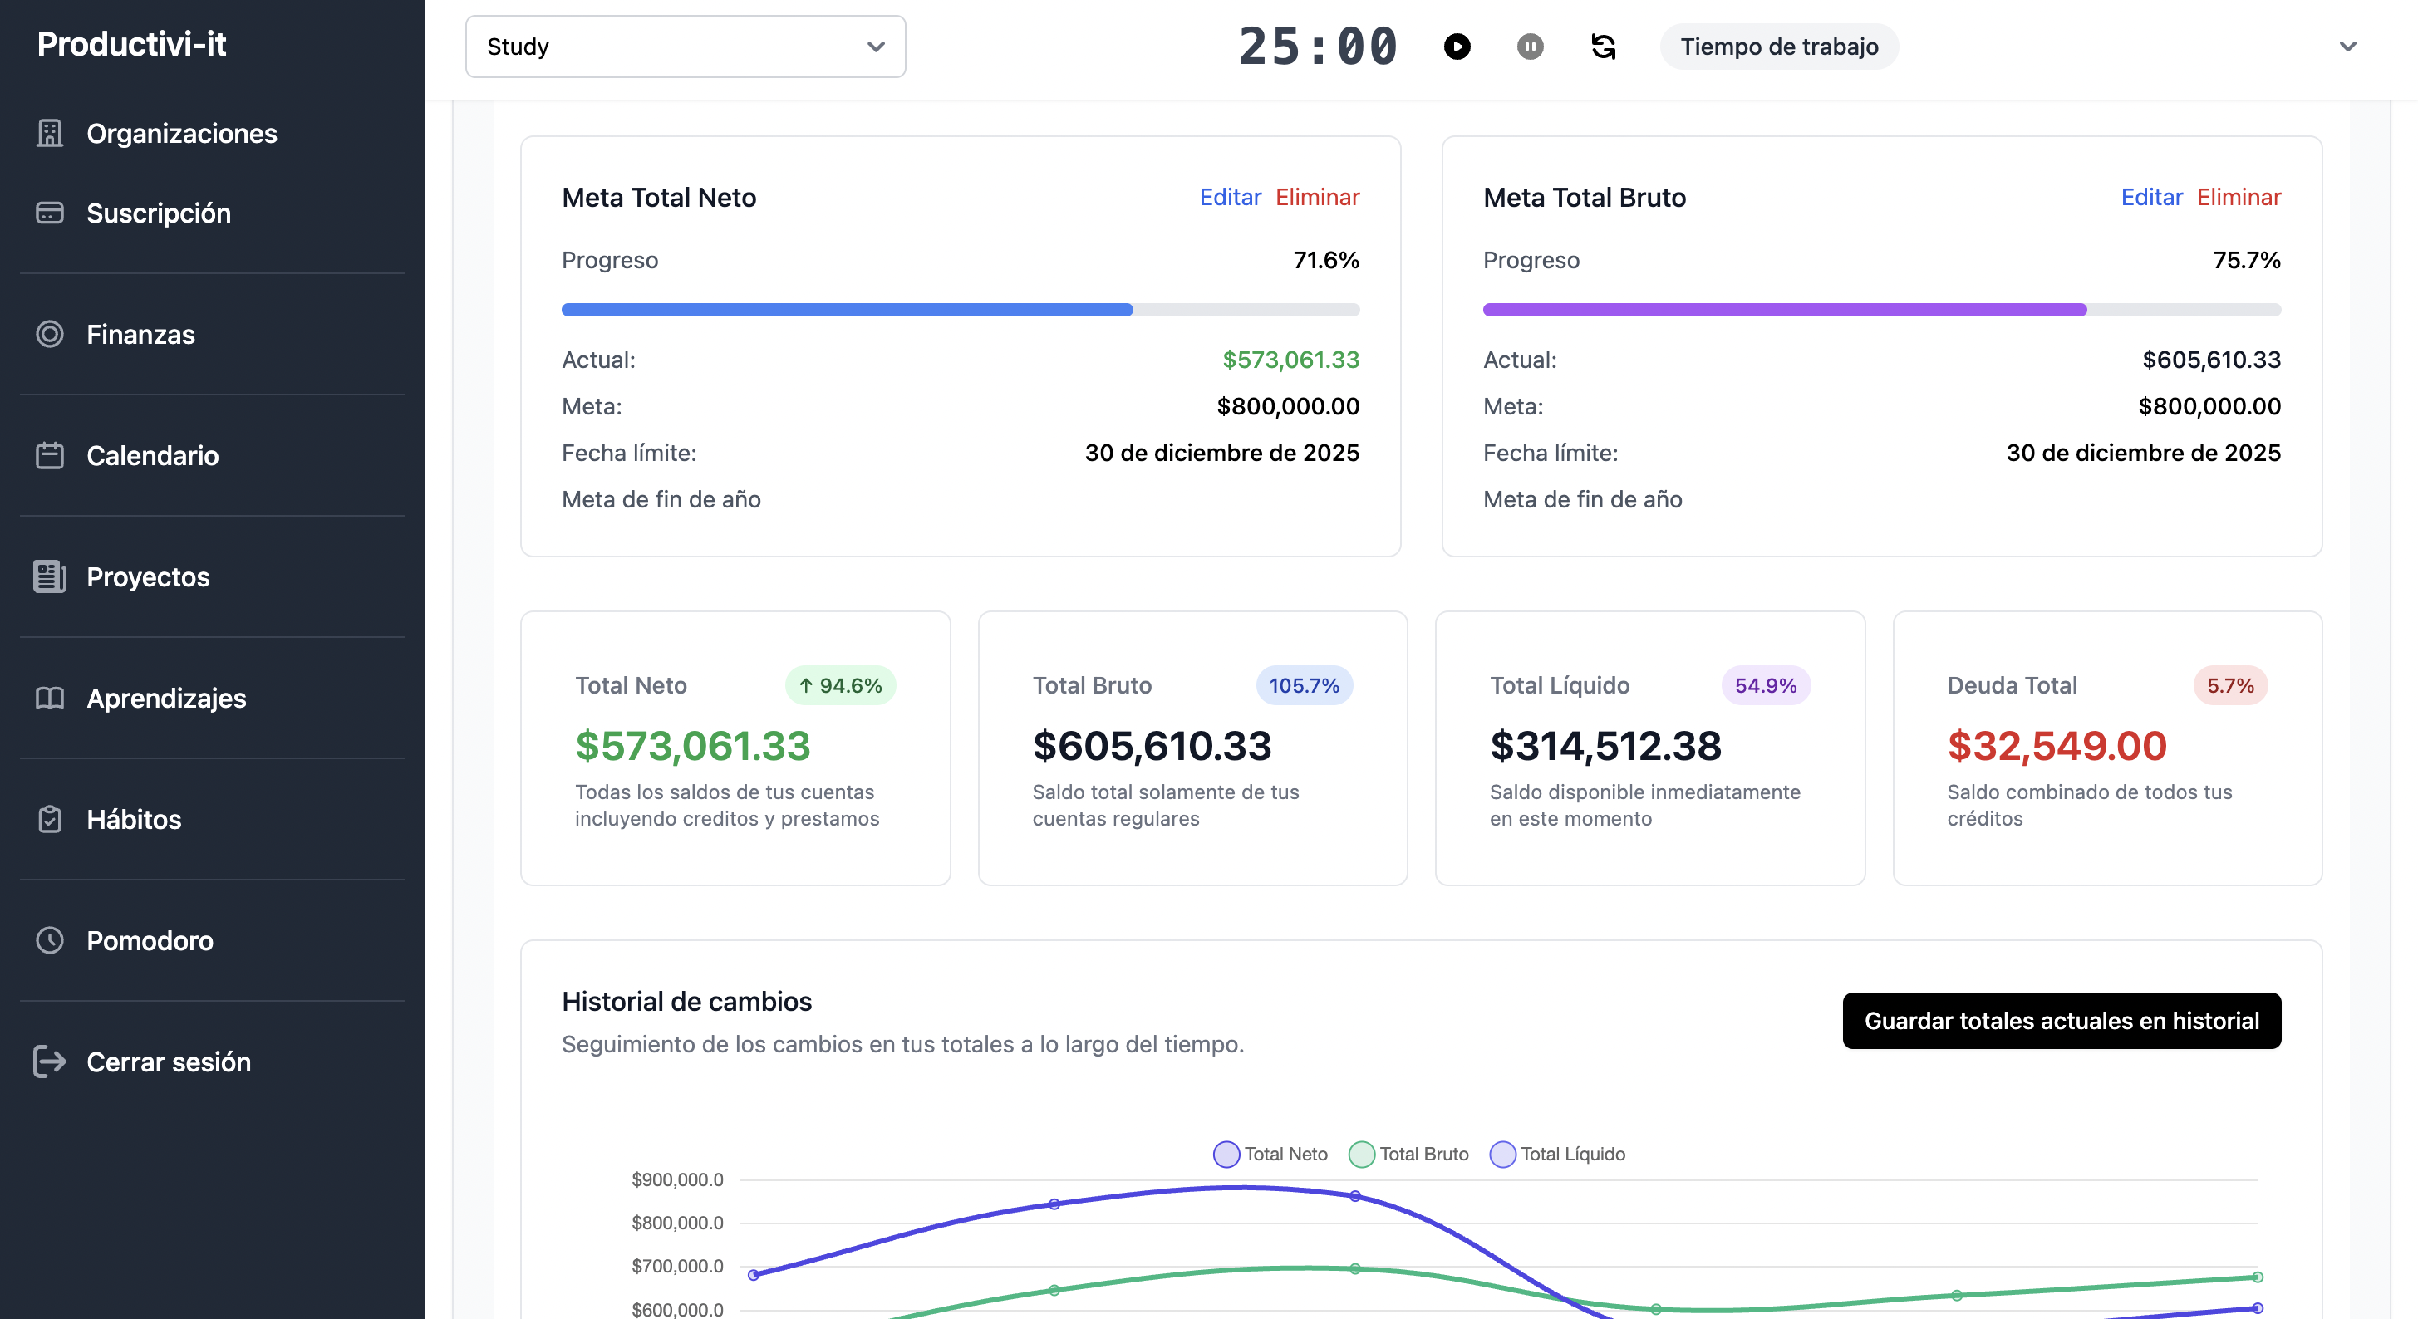Click the Meta Total Bruto card title
The image size is (2418, 1319).
(x=1585, y=197)
